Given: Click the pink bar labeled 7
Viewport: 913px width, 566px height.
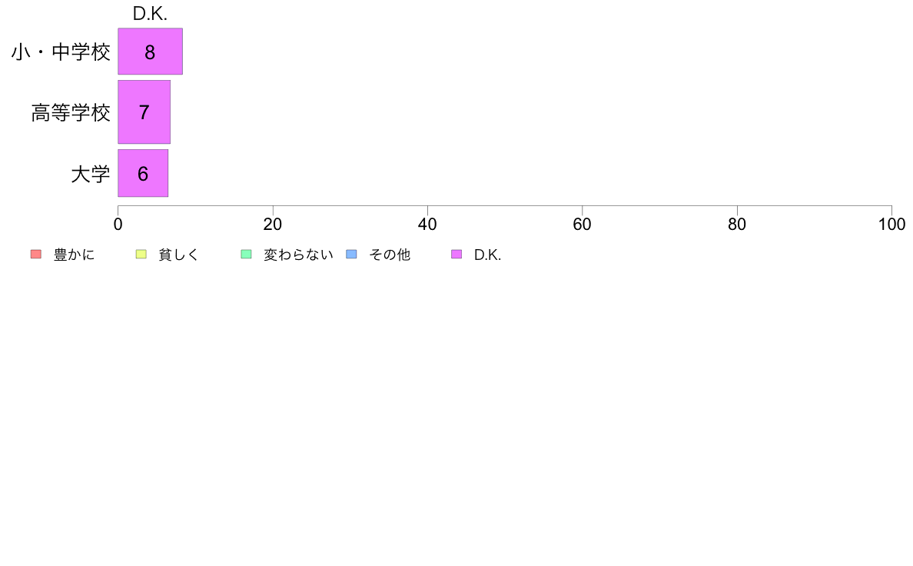Looking at the screenshot, I should 144,112.
